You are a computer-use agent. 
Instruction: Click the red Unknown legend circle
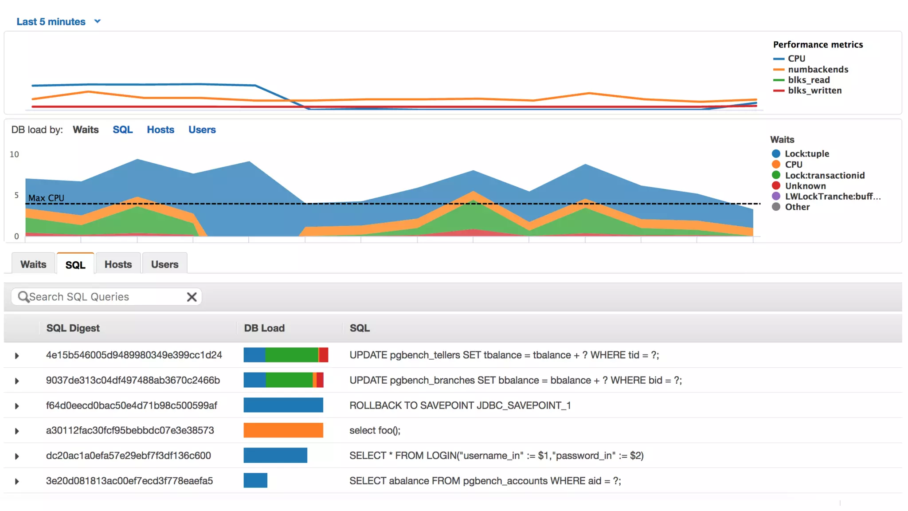(776, 186)
